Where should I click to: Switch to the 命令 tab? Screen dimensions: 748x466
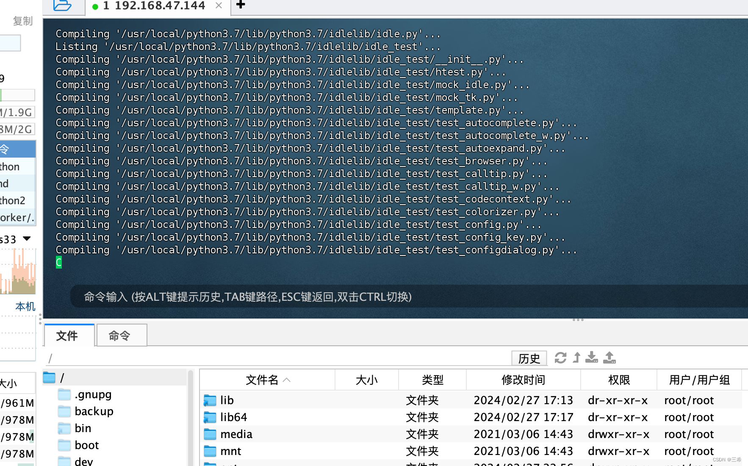[121, 336]
